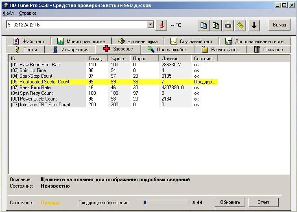Sort by the Данные column header
The image size is (297, 212).
175,59
